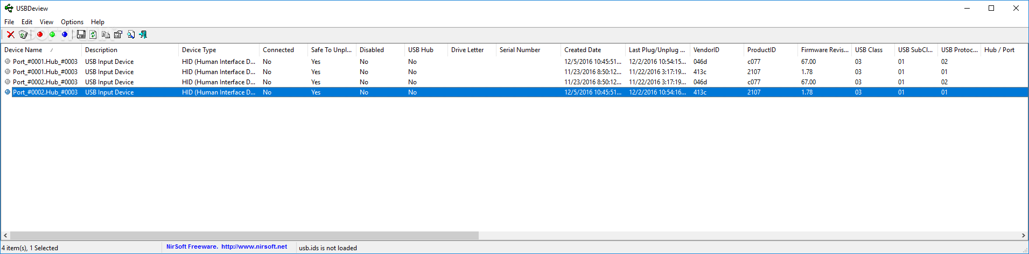1029x254 pixels.
Task: Sort by Device Name column header
Action: (x=41, y=50)
